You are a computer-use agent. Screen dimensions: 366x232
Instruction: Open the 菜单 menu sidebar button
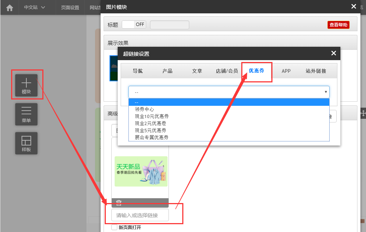(26, 114)
